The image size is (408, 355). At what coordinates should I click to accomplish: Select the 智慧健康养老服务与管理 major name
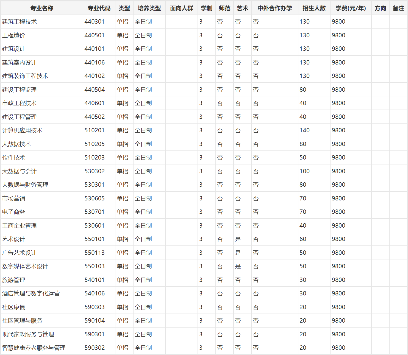click(34, 348)
